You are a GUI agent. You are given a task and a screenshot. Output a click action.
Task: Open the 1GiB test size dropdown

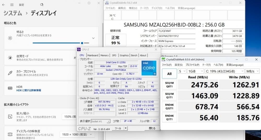[x=195, y=71]
